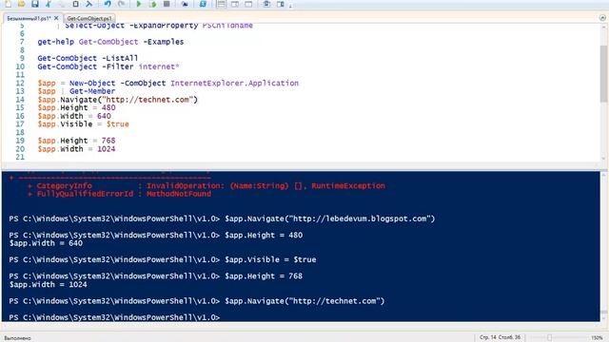
Task: Click the technet.com Navigate command in console
Action: 304,301
